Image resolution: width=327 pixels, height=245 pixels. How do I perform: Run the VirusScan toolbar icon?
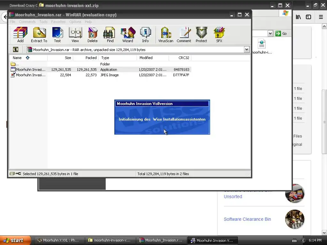click(x=166, y=34)
